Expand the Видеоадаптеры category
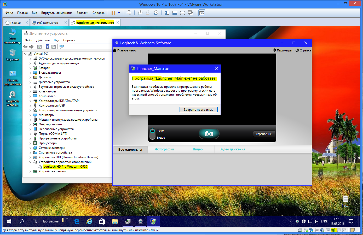Viewport: 363px width, 235px height. 30,73
